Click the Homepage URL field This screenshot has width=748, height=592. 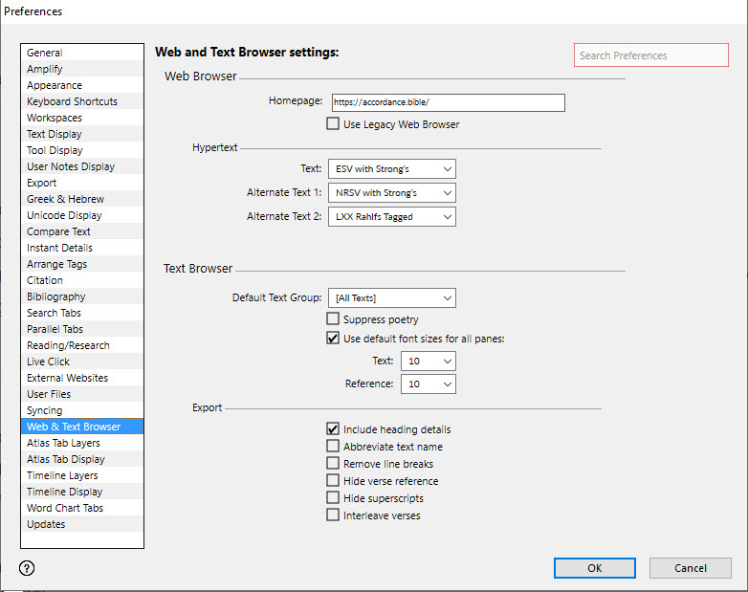click(x=448, y=102)
